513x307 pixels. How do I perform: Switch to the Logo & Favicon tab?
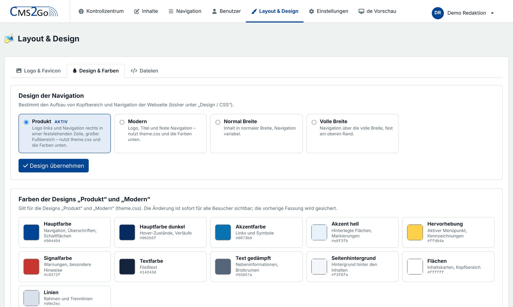point(38,71)
